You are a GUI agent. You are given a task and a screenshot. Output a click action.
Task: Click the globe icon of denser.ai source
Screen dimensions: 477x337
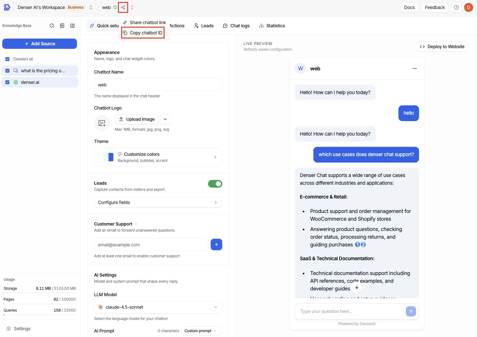16,82
